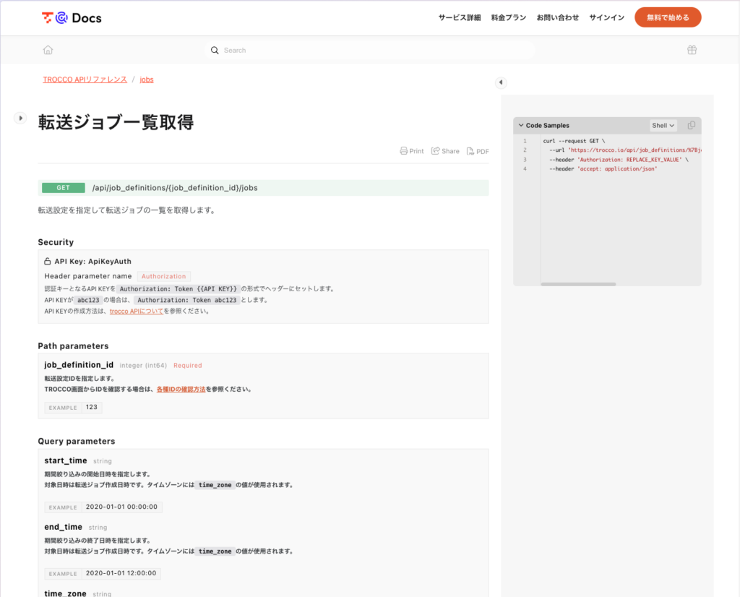Click the search magnifier icon
Viewport: 740px width, 597px height.
pyautogui.click(x=215, y=51)
